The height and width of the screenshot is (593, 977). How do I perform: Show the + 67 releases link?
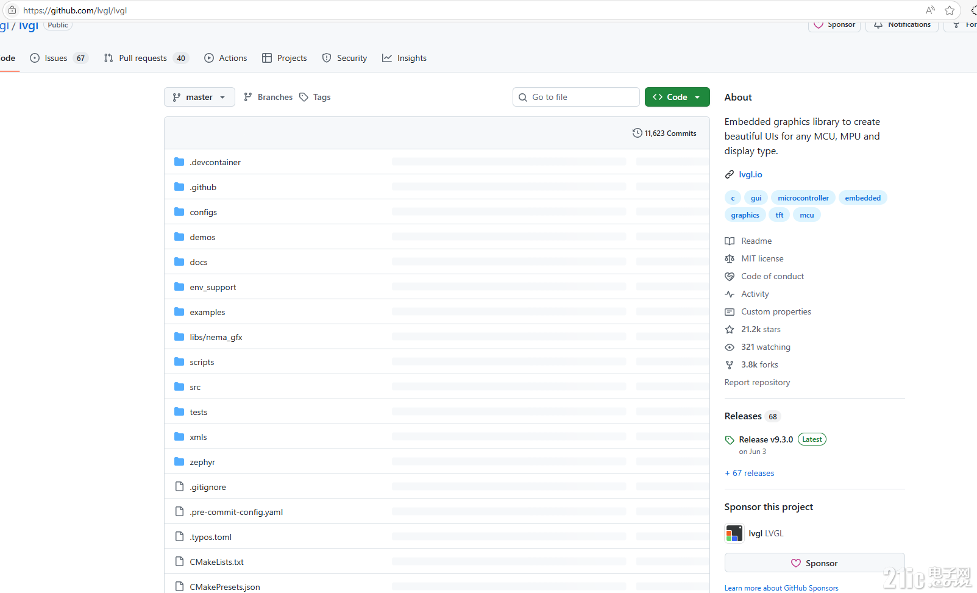pyautogui.click(x=750, y=473)
